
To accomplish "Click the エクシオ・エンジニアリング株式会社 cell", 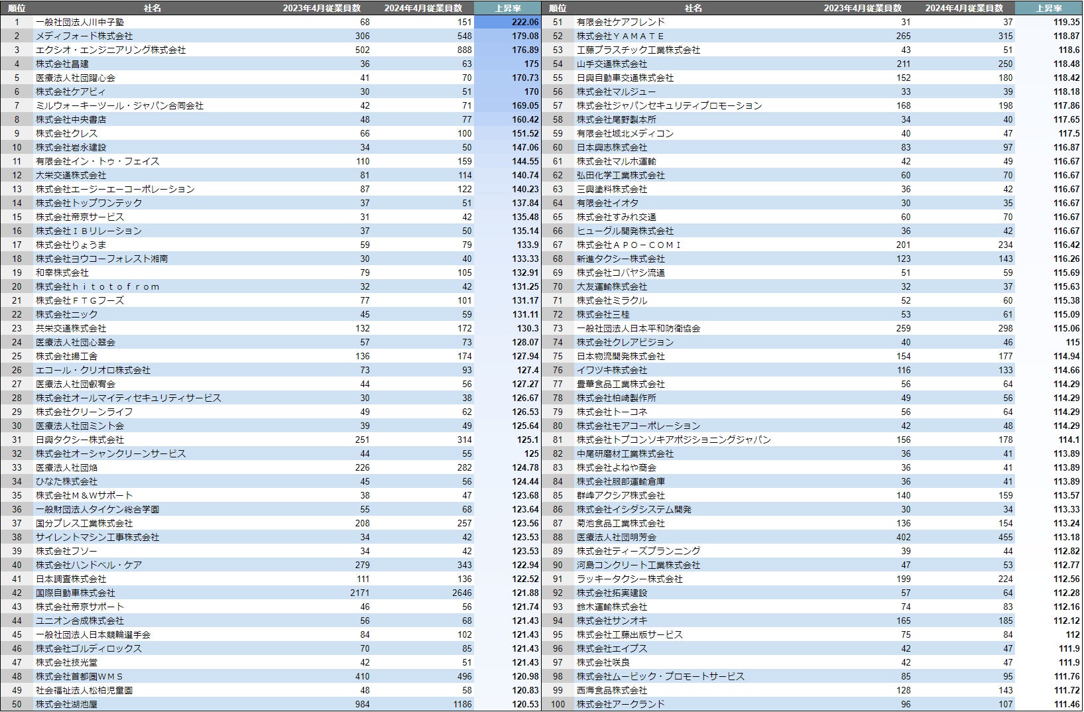I will tap(111, 50).
